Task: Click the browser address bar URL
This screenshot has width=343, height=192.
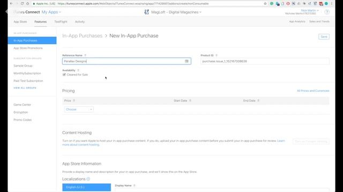Action: [133, 4]
